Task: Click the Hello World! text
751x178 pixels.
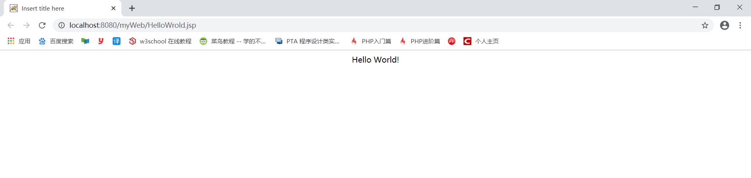Action: tap(375, 60)
